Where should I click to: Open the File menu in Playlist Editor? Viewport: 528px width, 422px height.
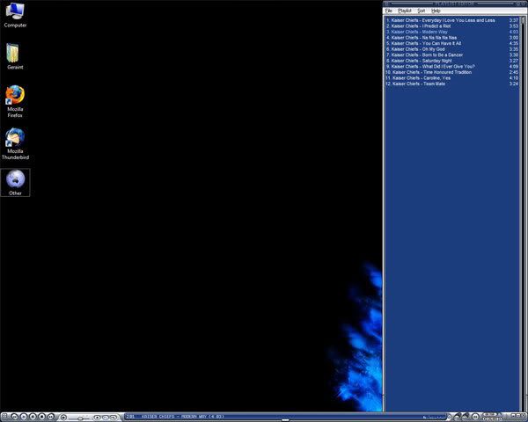389,11
